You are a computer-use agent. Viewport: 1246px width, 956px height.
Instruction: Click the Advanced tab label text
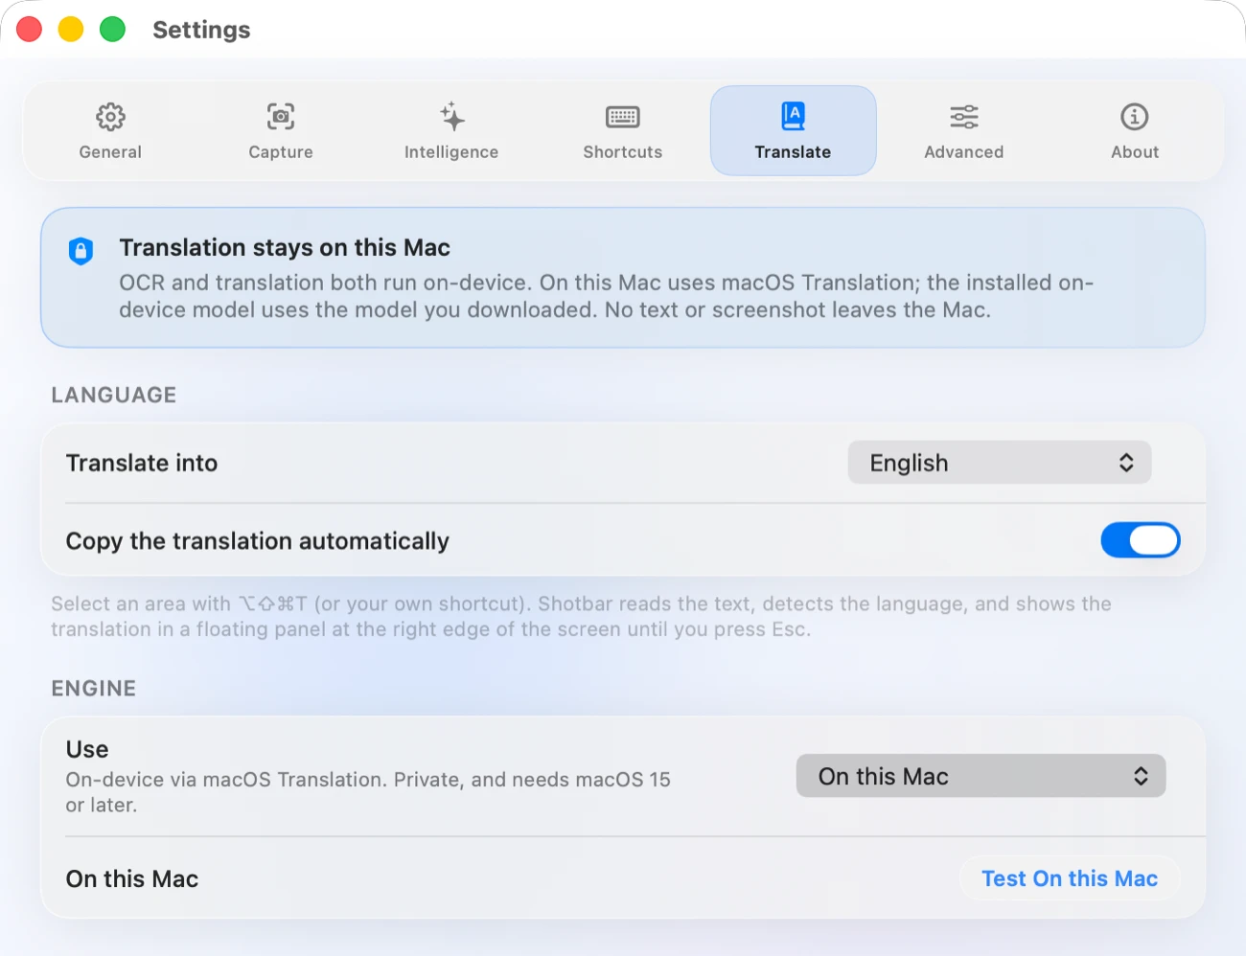pos(964,152)
